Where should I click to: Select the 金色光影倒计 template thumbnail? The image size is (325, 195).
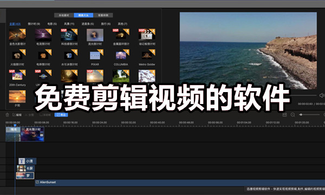(x=17, y=35)
